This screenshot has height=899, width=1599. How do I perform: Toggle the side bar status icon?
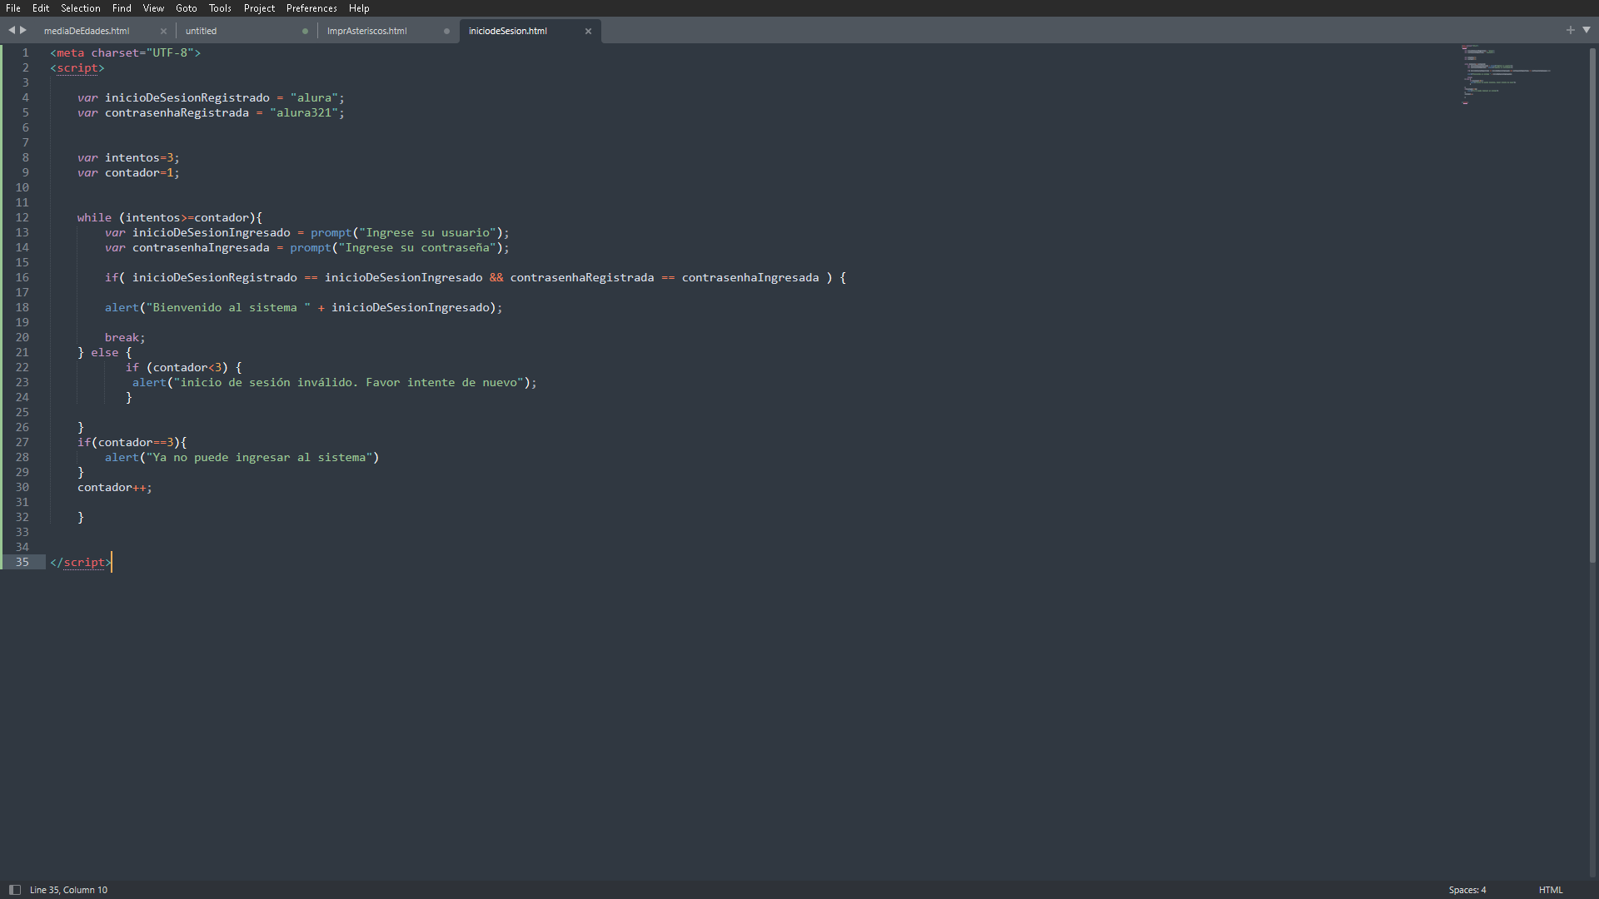(14, 890)
